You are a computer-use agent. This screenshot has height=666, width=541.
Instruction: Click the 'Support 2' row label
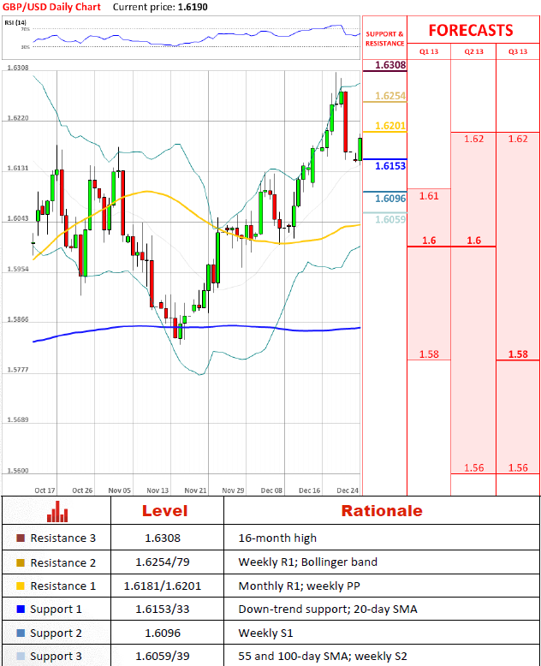point(56,633)
